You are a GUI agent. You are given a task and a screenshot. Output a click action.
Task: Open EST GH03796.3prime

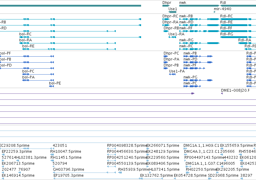coord(69,170)
